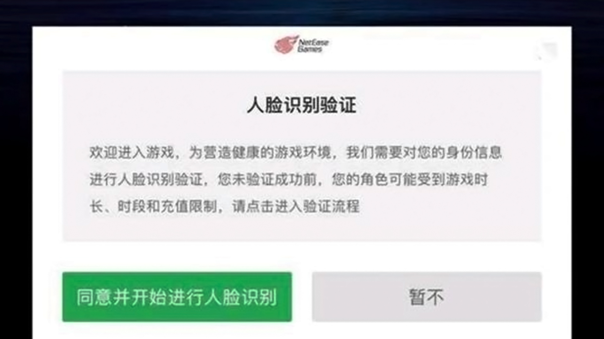Click the phrase 为营造健康的游戏环境

point(260,153)
